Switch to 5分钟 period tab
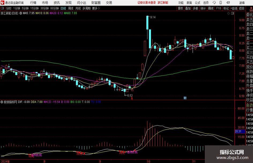Viewport: 253px width, 163px height. [25, 8]
